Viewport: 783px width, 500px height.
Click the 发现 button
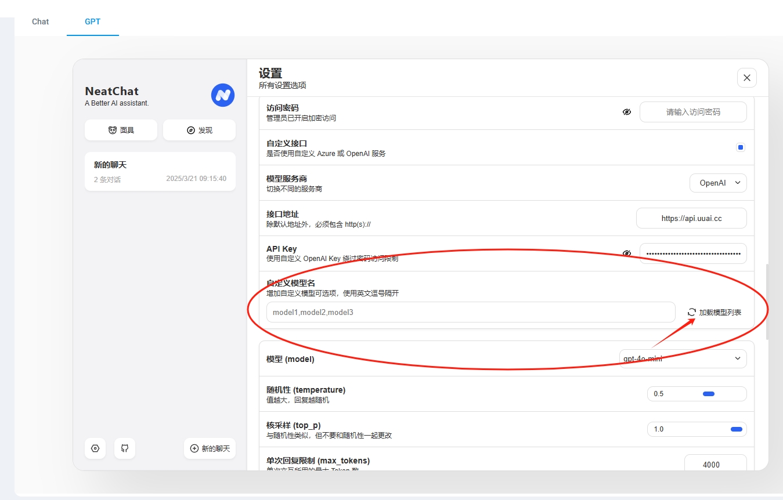(x=199, y=130)
